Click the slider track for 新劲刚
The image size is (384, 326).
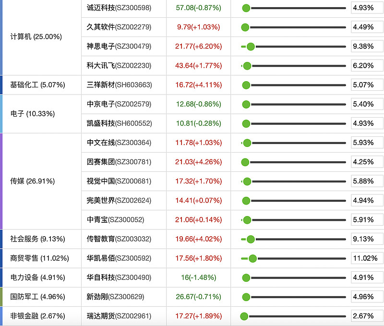coord(298,297)
